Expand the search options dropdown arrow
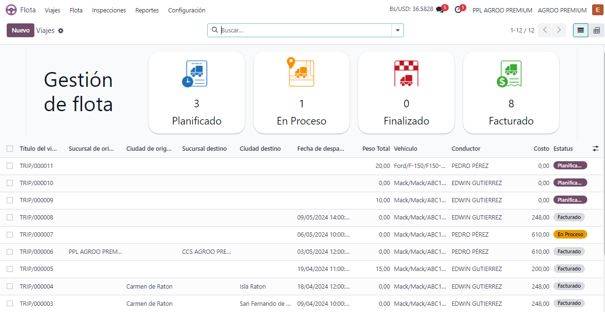Screen dimensions: 605x312 coord(397,30)
